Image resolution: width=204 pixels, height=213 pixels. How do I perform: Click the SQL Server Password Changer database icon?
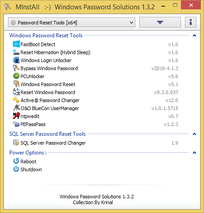coord(16,142)
